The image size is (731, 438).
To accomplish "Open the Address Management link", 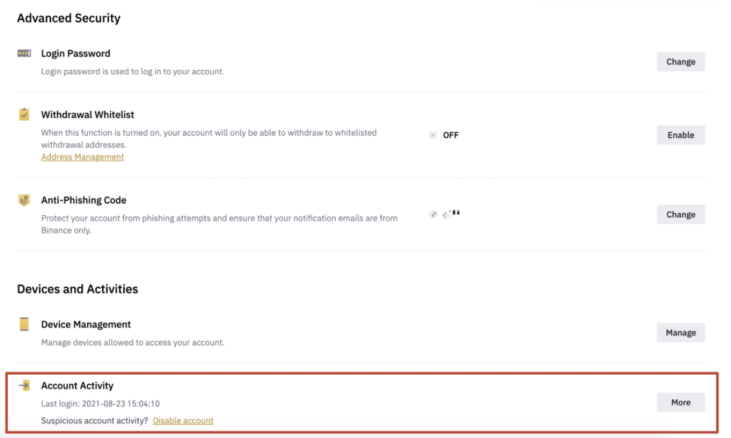I will click(83, 157).
